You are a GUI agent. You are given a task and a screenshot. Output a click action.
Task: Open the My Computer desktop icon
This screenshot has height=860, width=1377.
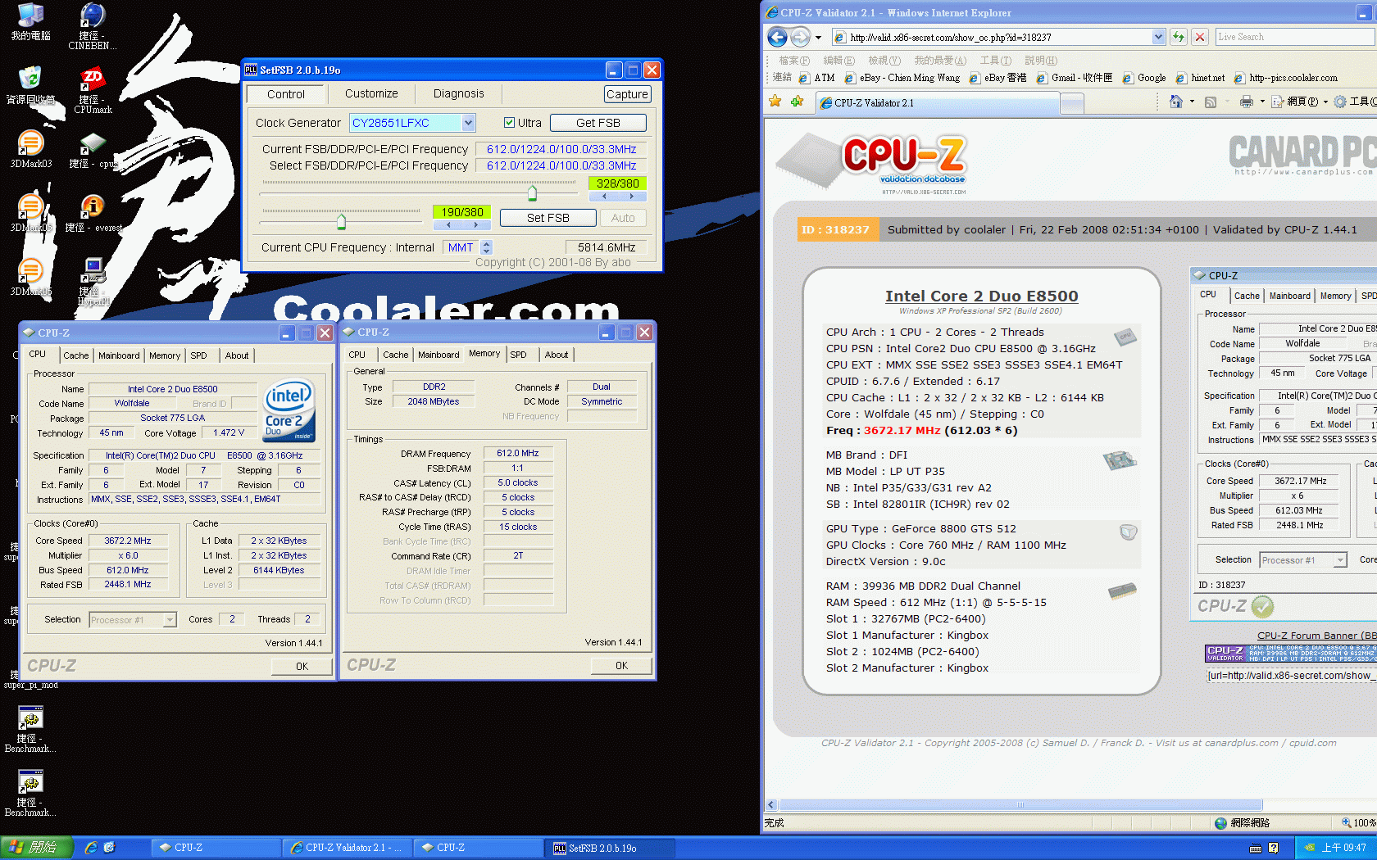coord(30,21)
